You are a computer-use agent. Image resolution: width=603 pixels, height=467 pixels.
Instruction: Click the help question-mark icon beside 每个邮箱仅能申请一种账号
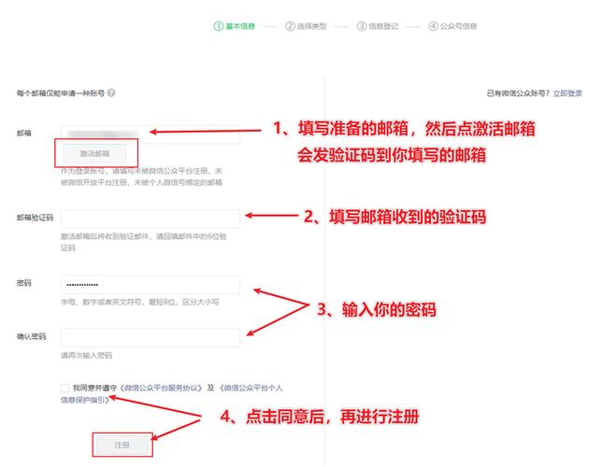click(x=111, y=93)
